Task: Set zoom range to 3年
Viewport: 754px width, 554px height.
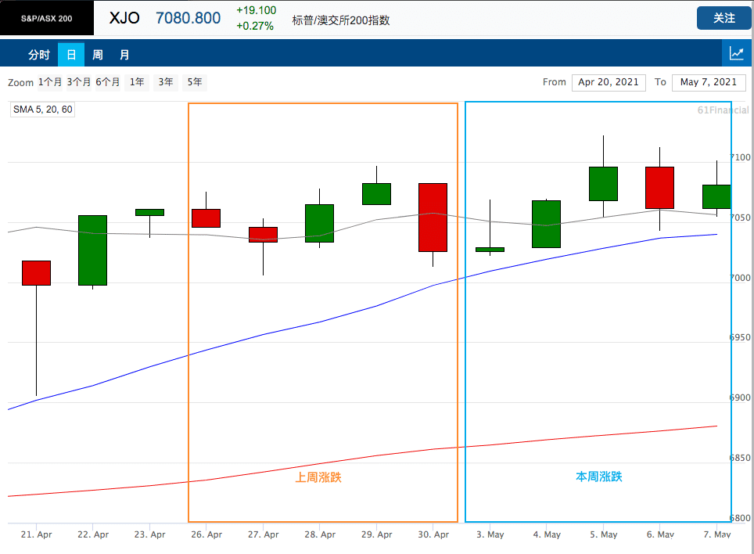Action: [x=166, y=82]
